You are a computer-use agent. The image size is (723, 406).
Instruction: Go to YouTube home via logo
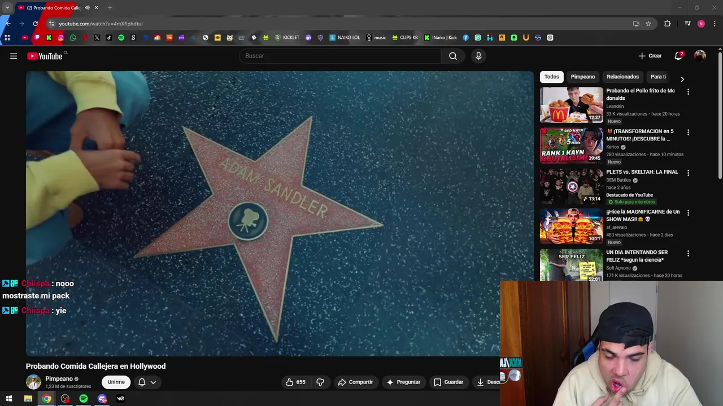point(45,56)
